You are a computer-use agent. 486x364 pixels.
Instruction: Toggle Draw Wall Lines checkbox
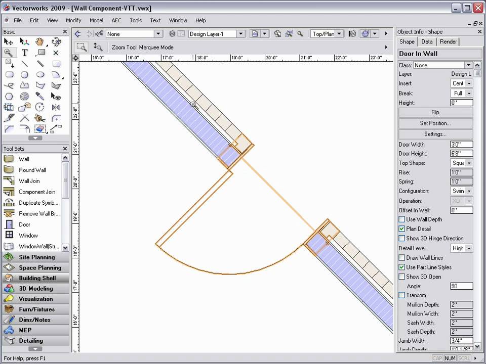point(401,257)
